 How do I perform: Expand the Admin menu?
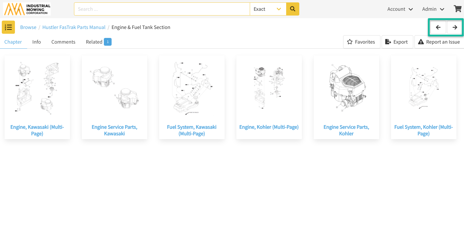433,9
